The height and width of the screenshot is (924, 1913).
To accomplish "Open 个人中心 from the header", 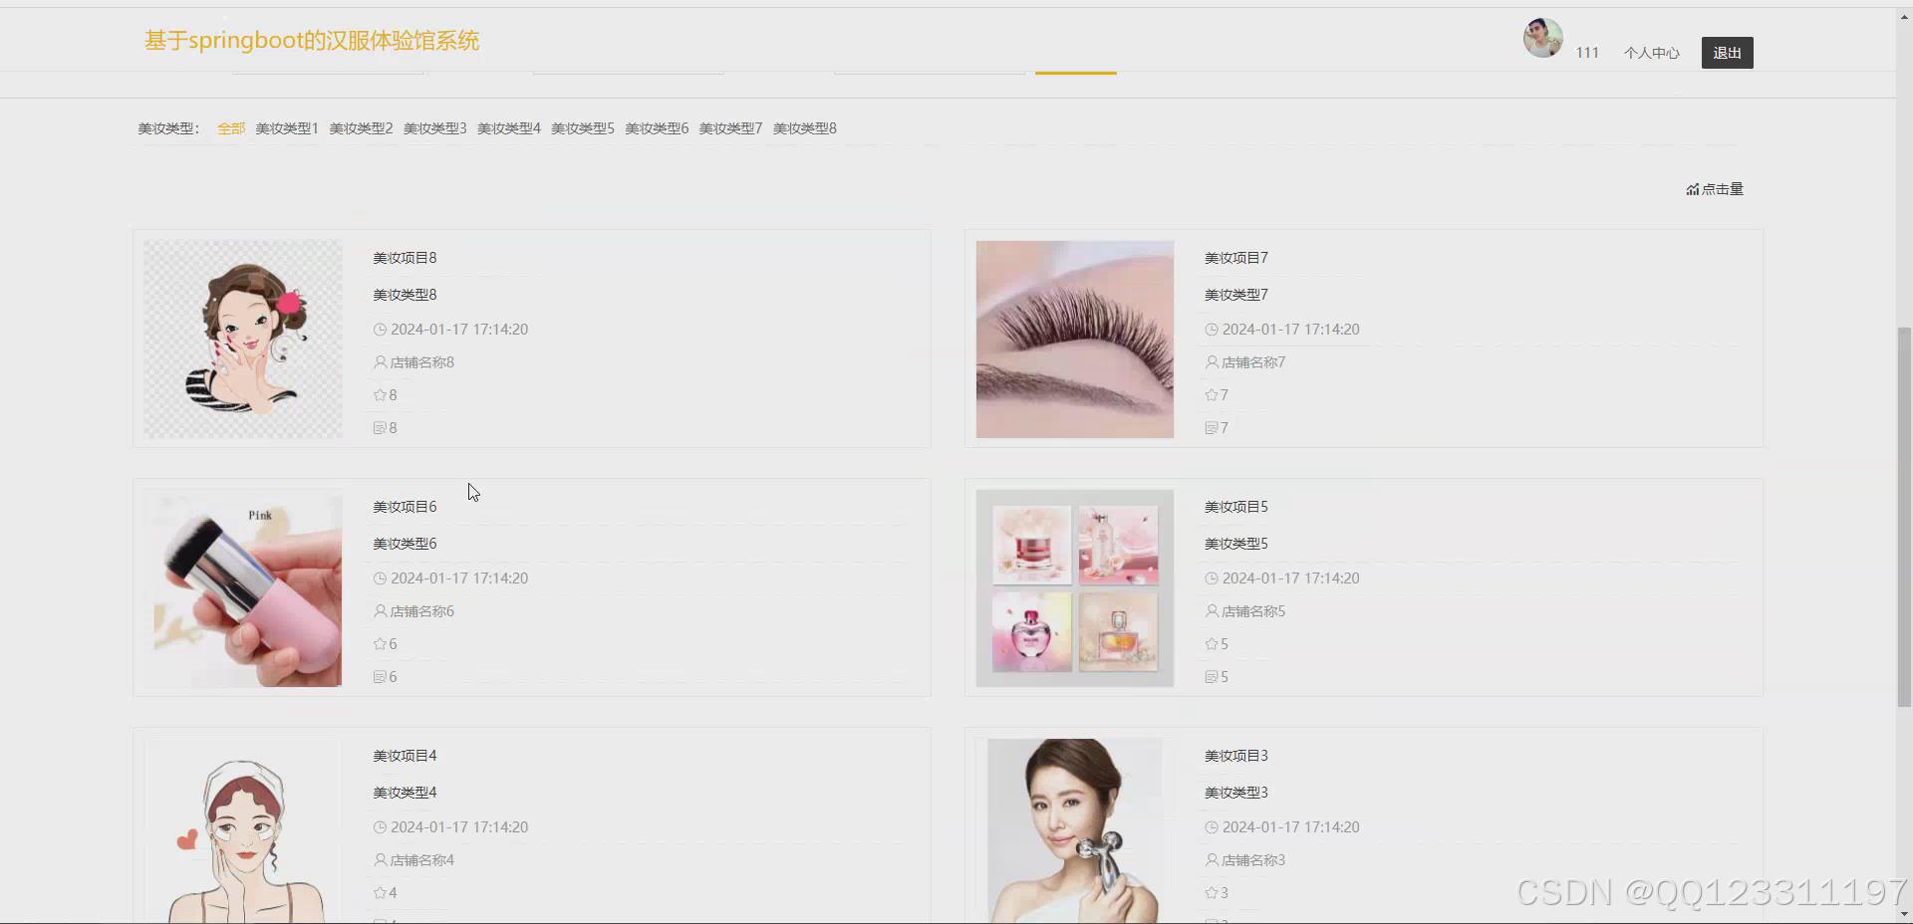I will (1650, 53).
